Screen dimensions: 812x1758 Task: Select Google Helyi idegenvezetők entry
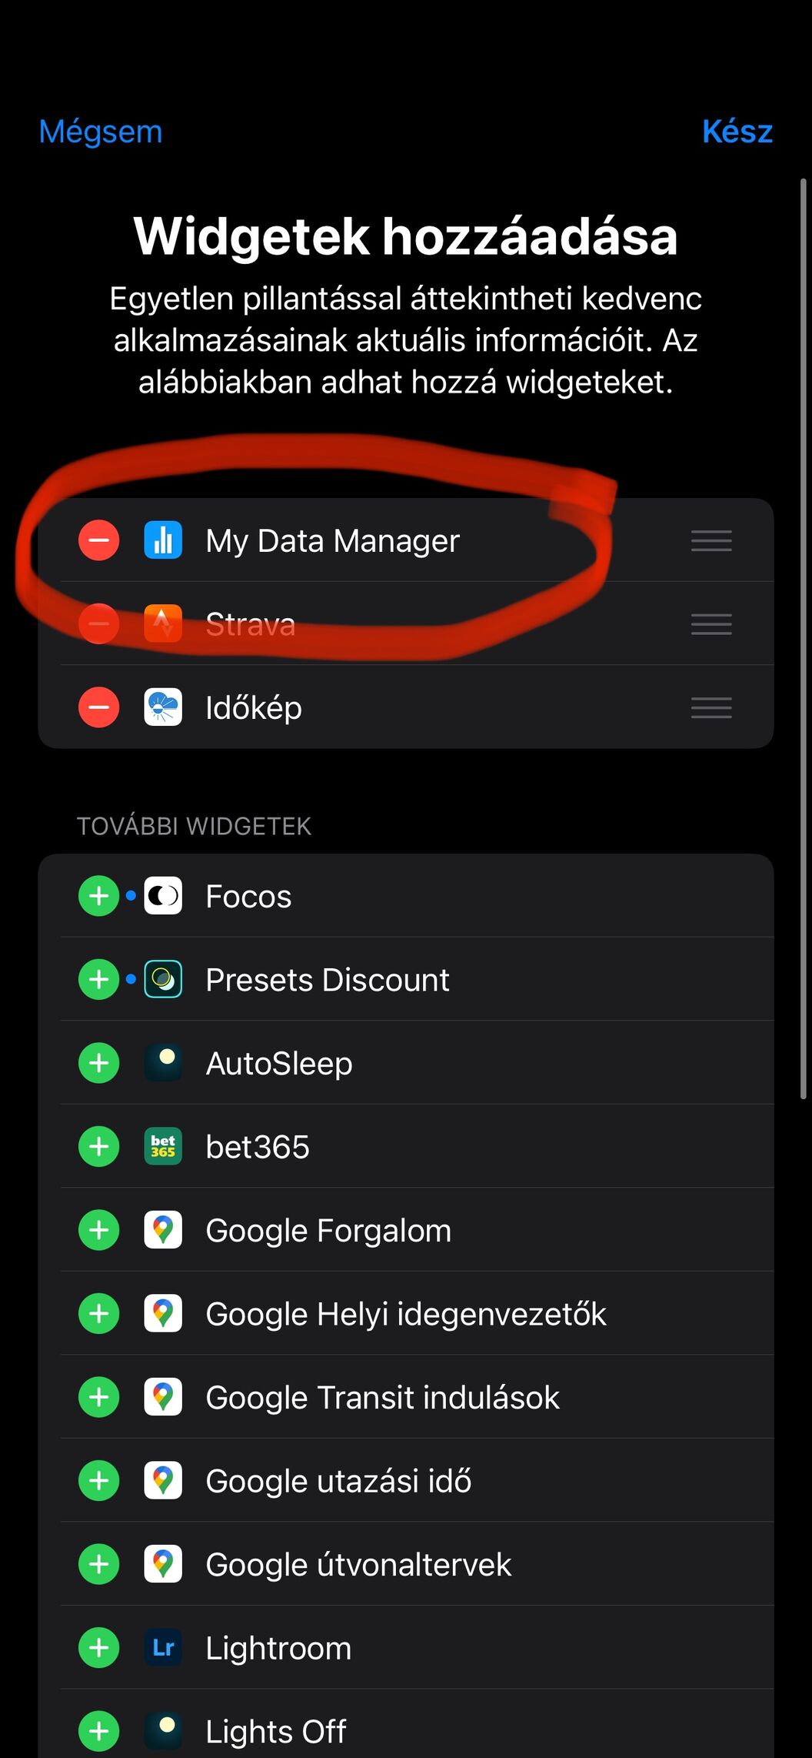click(x=406, y=1314)
